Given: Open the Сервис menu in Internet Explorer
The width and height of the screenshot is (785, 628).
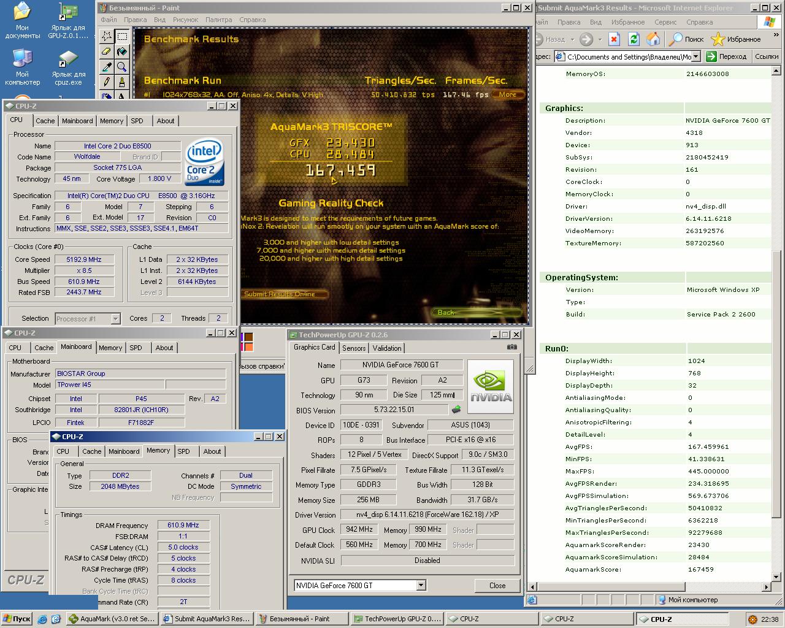Looking at the screenshot, I should 665,22.
